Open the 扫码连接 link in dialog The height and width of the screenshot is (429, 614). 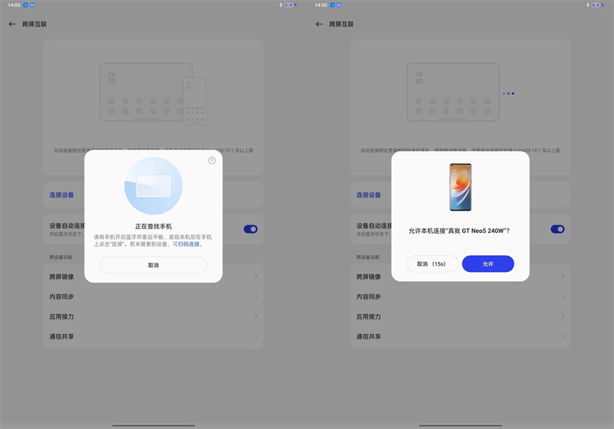click(189, 244)
